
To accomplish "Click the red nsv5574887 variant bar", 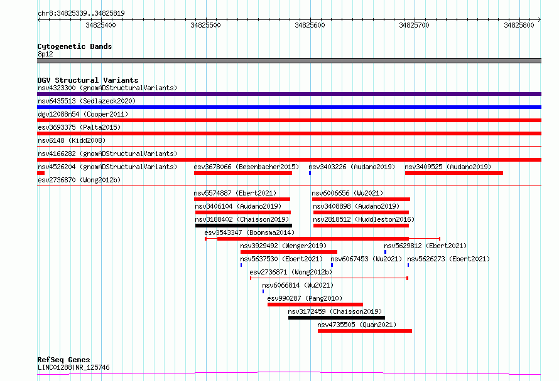I will click(242, 199).
